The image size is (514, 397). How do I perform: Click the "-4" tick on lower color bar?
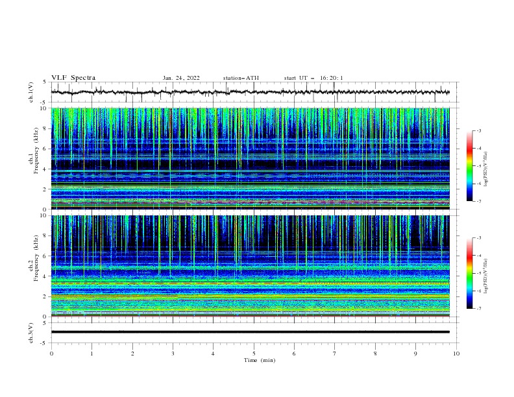tap(478, 256)
